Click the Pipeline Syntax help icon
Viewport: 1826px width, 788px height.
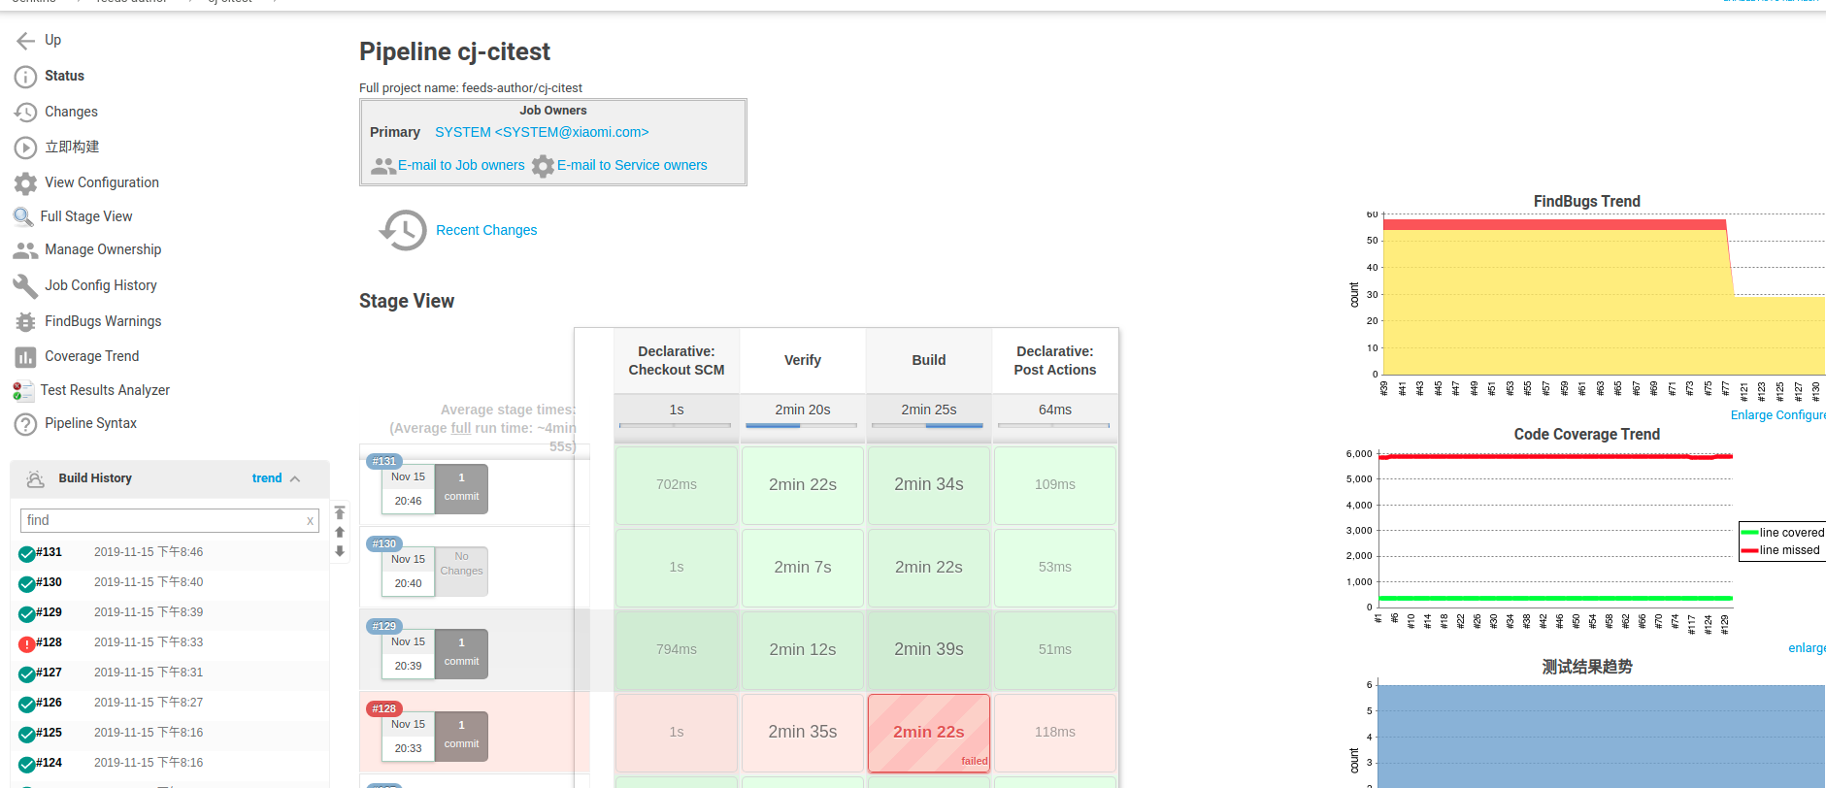coord(26,424)
